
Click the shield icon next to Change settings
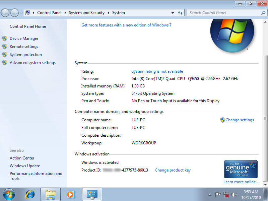222,120
